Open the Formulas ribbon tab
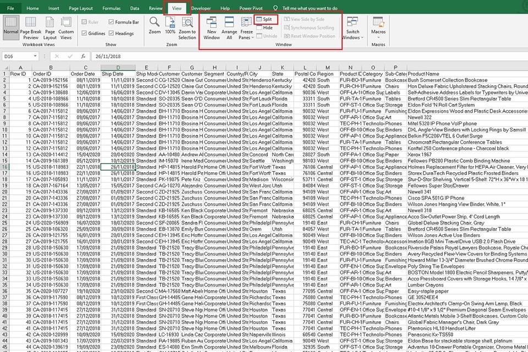This screenshot has height=352, width=528. (x=111, y=9)
